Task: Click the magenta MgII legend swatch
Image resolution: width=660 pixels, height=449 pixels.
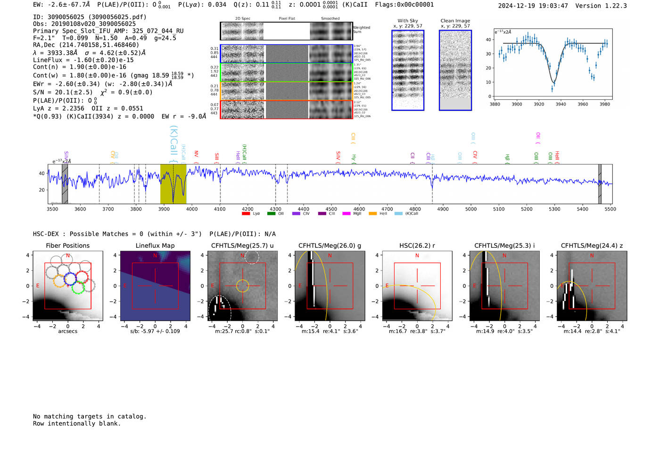Action: [x=346, y=213]
